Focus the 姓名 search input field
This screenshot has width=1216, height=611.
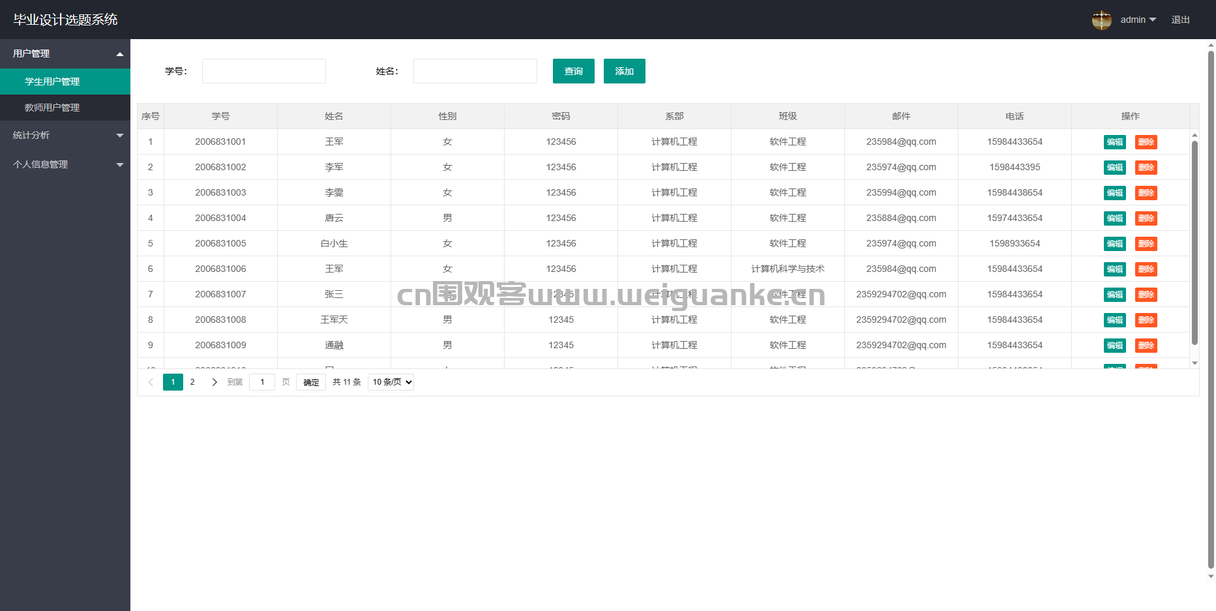click(x=475, y=71)
